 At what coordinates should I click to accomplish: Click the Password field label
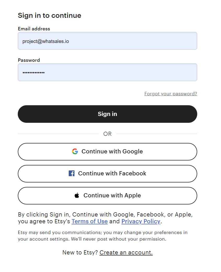(29, 60)
